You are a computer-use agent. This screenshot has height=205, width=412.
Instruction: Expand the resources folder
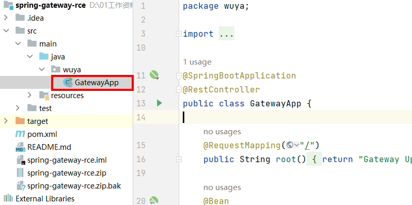point(29,95)
